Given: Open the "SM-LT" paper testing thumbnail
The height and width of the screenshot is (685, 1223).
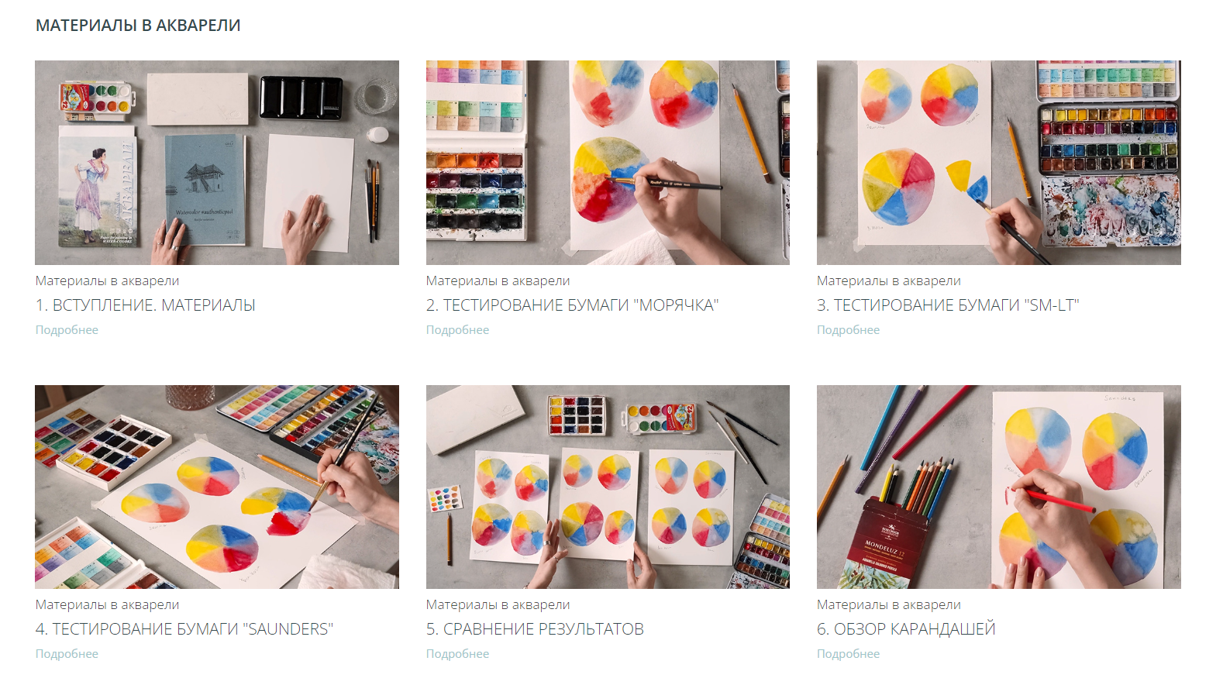Looking at the screenshot, I should 999,163.
